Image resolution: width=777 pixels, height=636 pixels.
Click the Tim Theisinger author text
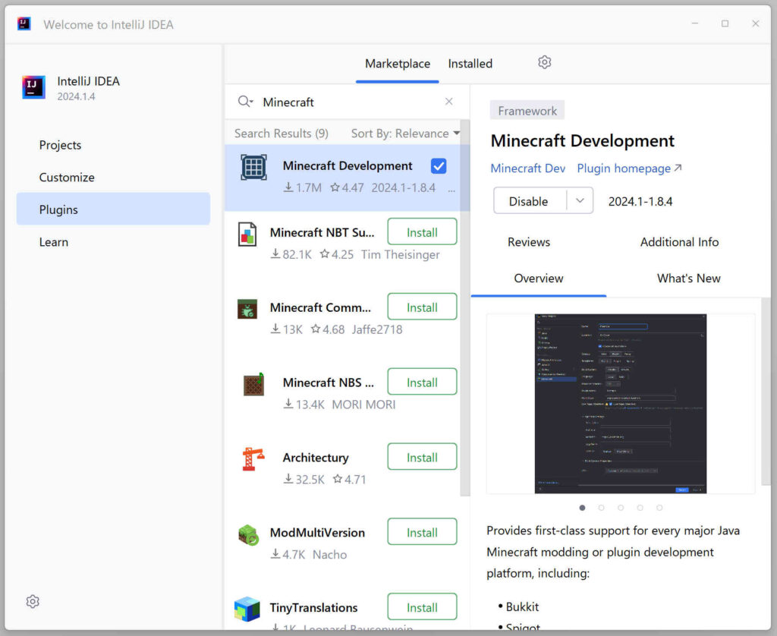(x=400, y=255)
